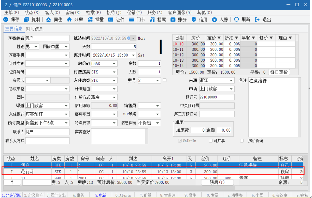Click the 复制 (Copy) toolbar icon

coord(26,20)
